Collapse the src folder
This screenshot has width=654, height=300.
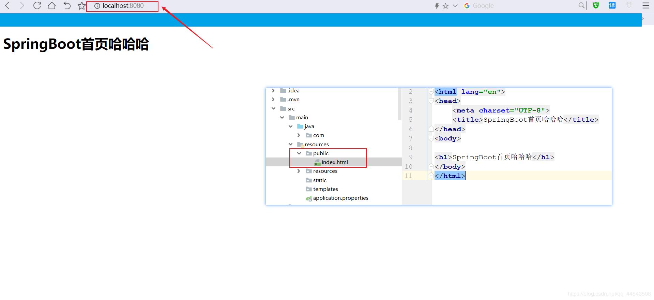tap(273, 108)
